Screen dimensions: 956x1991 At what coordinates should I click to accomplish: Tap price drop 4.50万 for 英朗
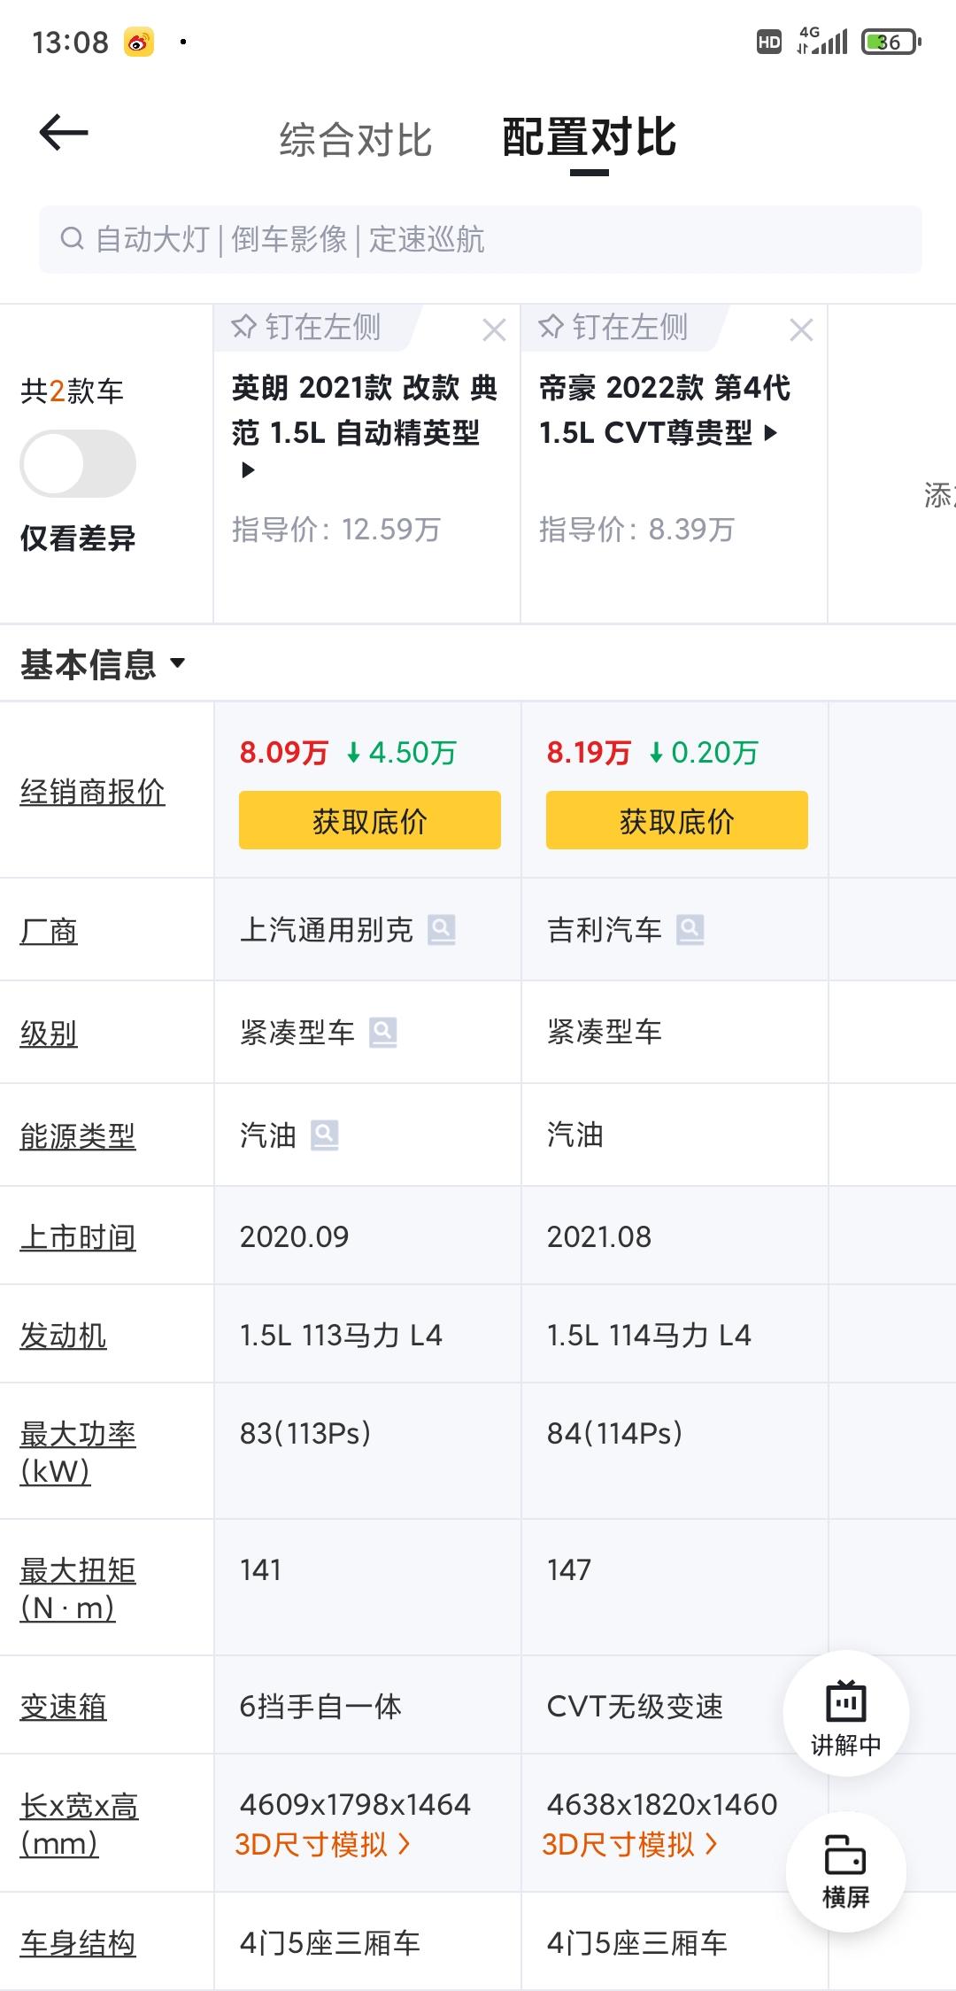point(401,753)
